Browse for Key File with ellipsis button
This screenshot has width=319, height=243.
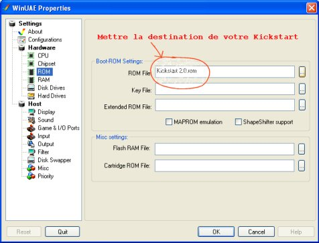(x=302, y=89)
